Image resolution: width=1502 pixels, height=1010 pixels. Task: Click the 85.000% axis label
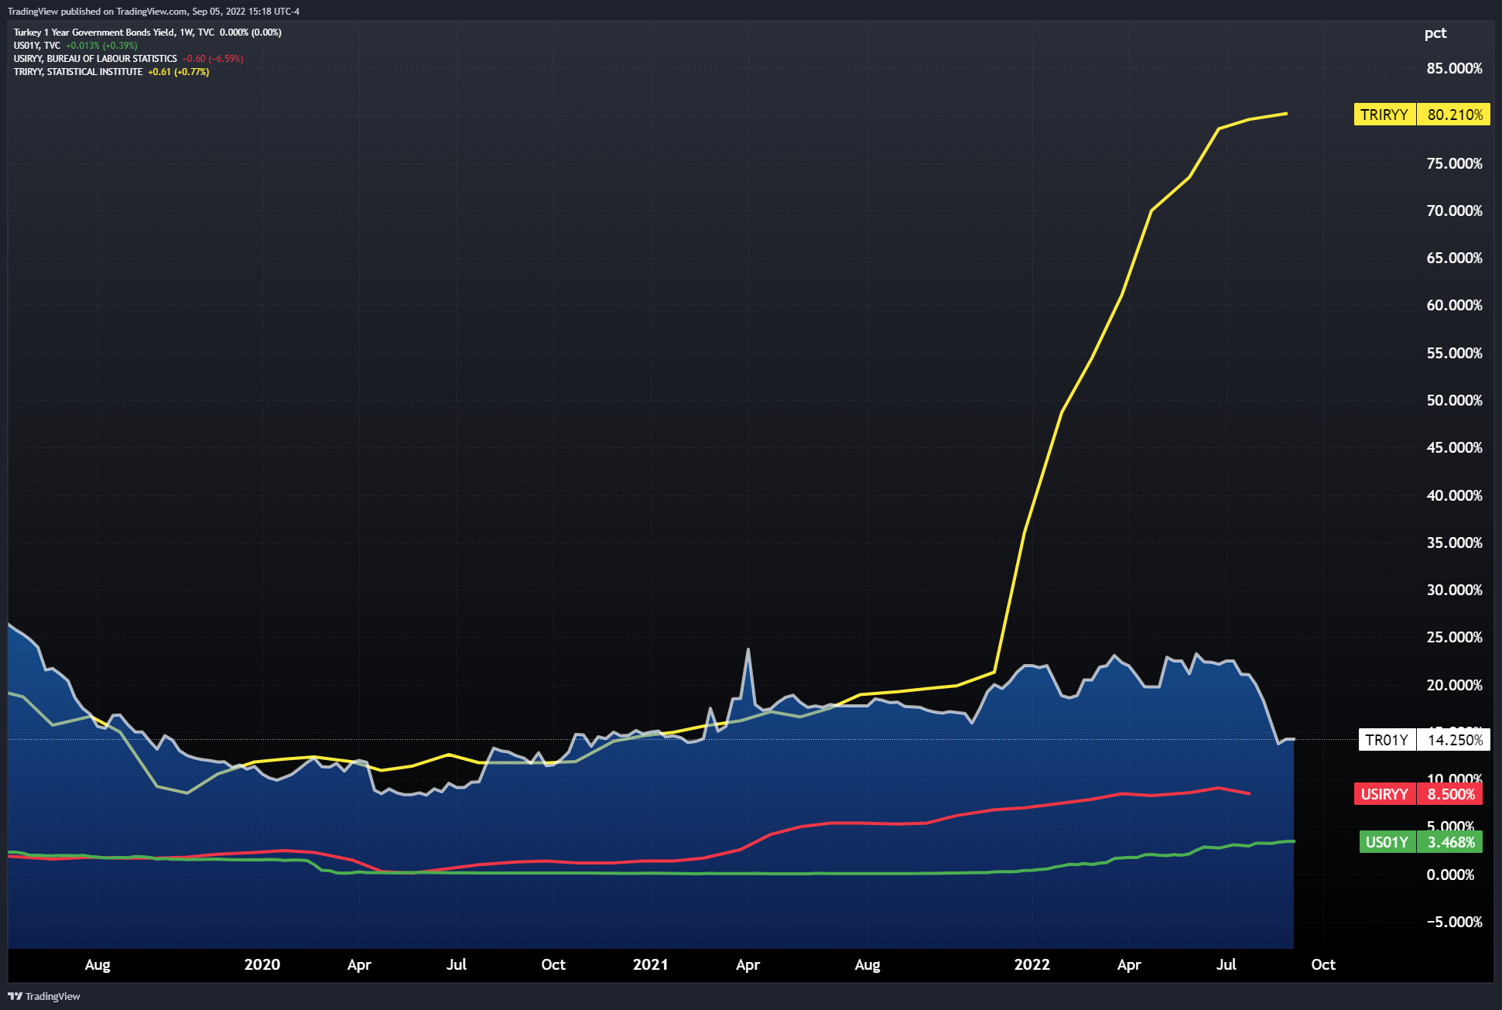point(1454,68)
